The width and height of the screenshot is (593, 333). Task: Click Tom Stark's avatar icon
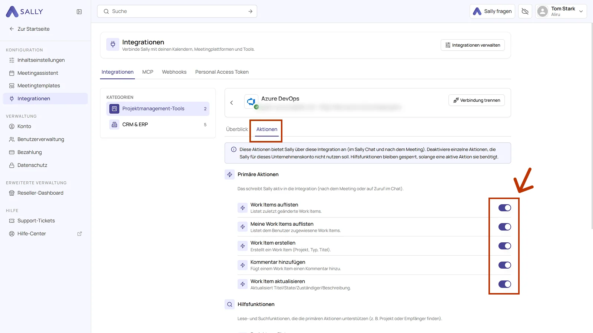[543, 11]
